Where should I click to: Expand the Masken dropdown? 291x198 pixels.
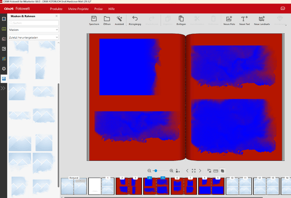(33, 30)
